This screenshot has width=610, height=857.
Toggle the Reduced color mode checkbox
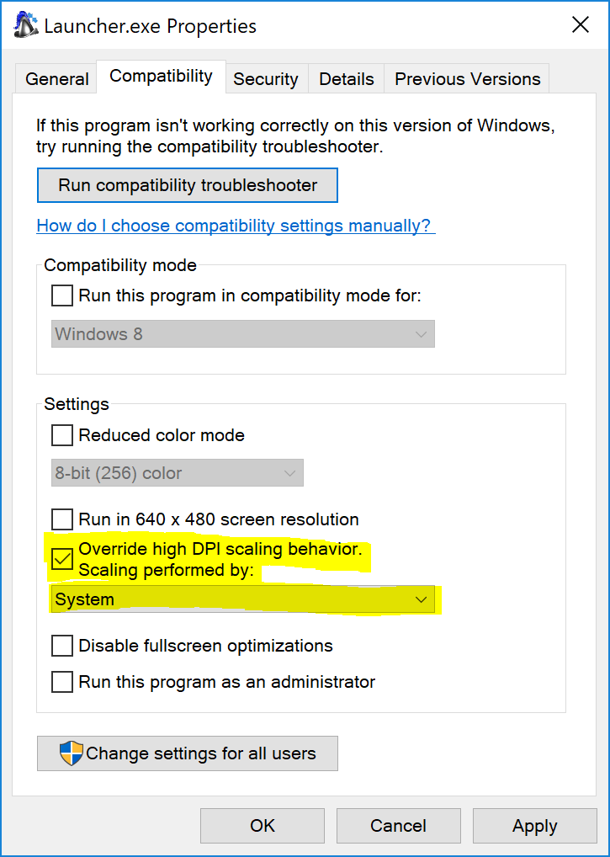tap(62, 435)
